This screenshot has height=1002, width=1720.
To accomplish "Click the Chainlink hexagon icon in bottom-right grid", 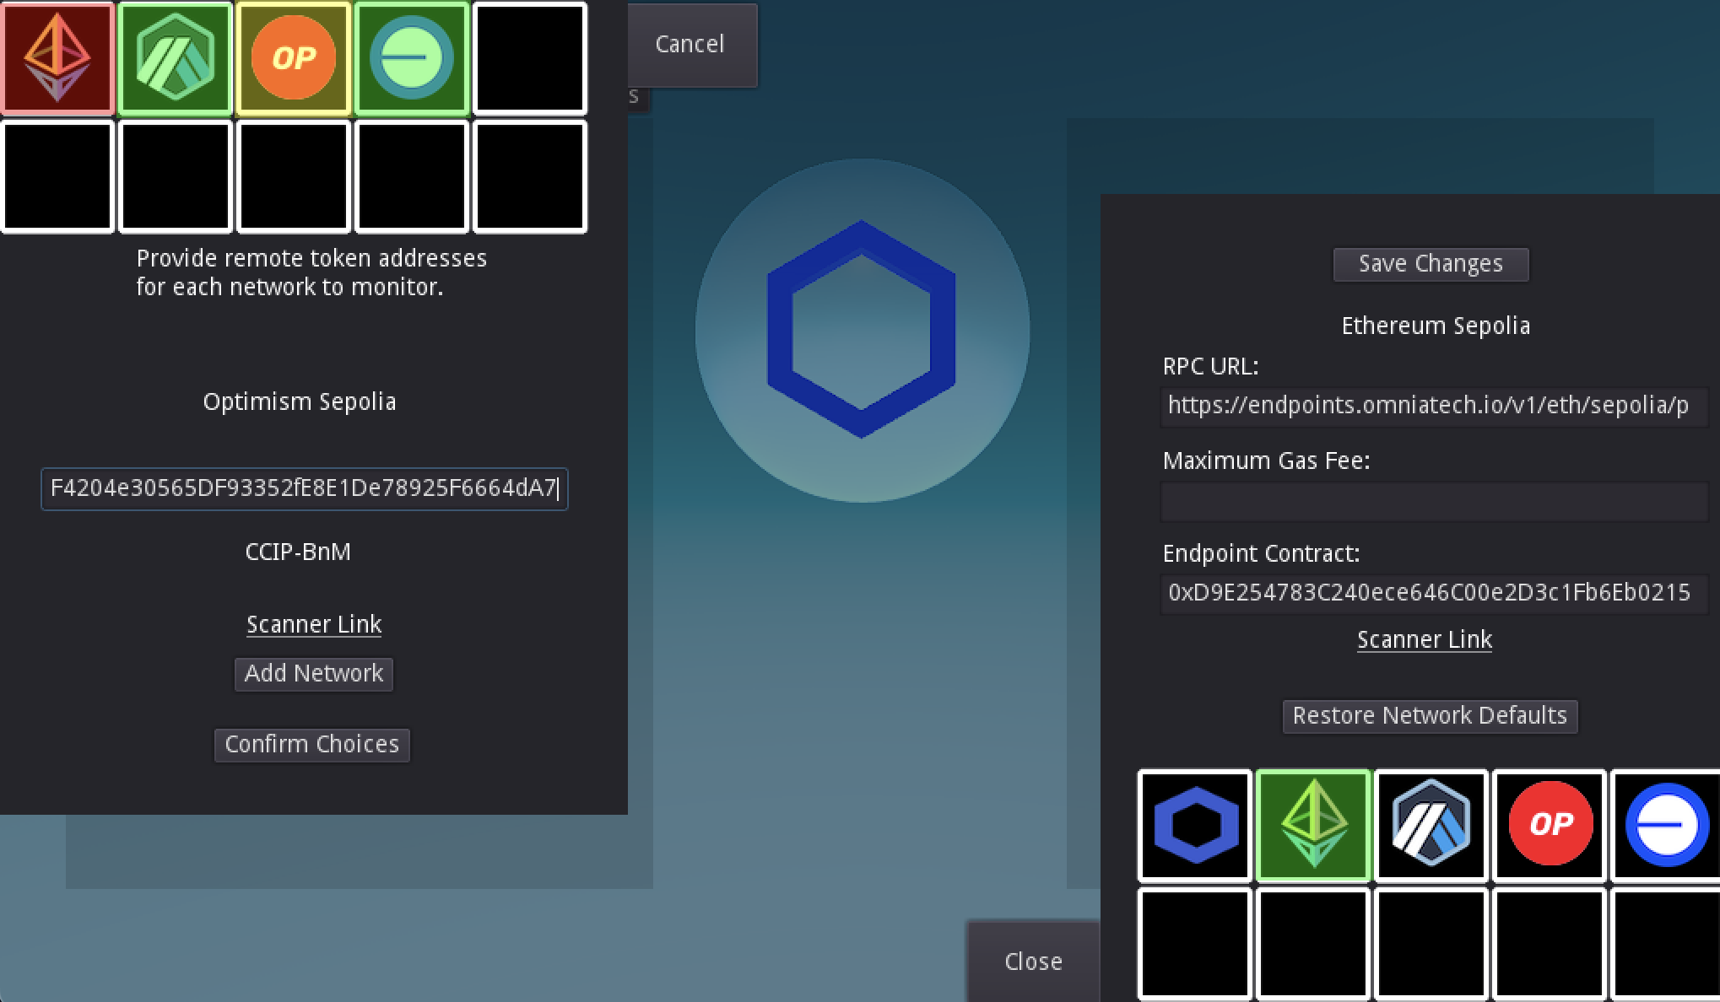I will 1195,825.
